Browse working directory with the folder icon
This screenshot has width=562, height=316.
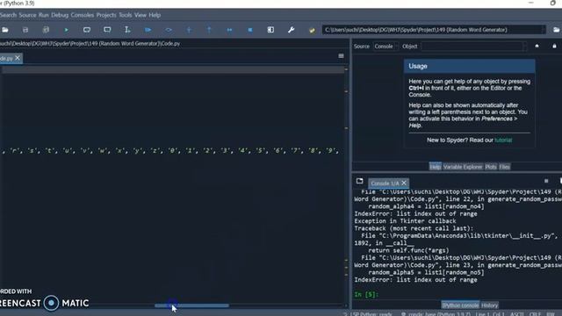point(556,30)
